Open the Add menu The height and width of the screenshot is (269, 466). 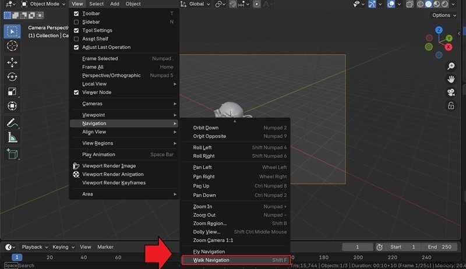point(115,4)
